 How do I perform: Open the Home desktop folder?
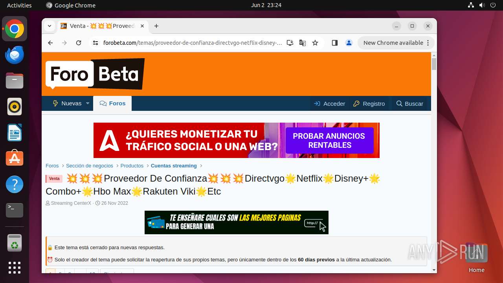click(476, 257)
